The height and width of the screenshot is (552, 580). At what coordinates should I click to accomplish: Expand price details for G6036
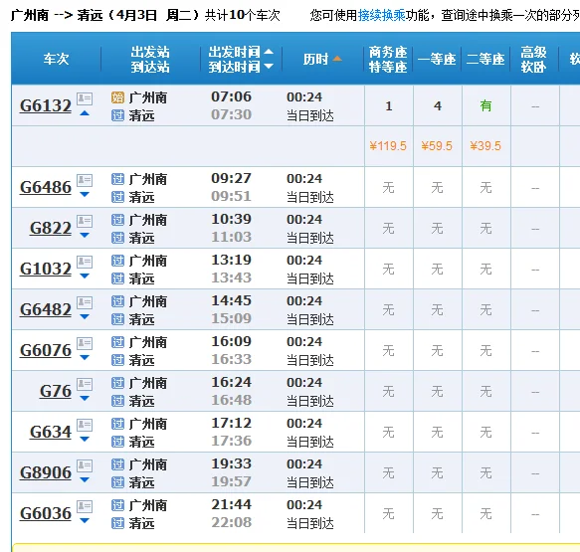[x=85, y=520]
